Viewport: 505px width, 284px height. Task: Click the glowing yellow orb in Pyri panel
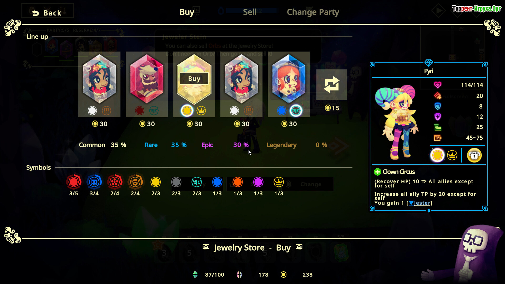coord(437,155)
